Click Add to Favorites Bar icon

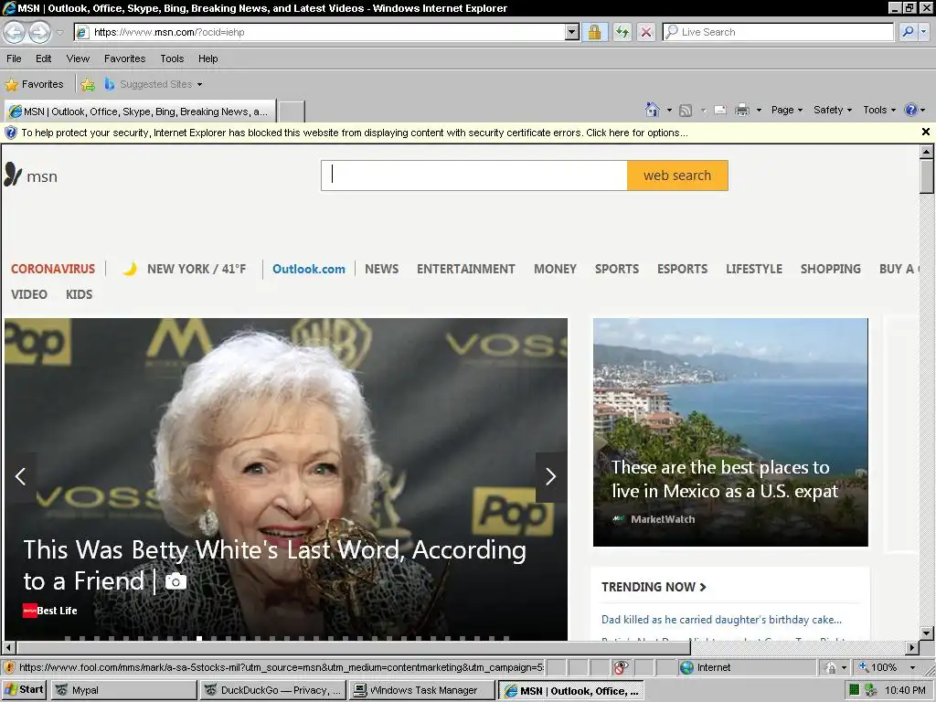click(x=88, y=85)
